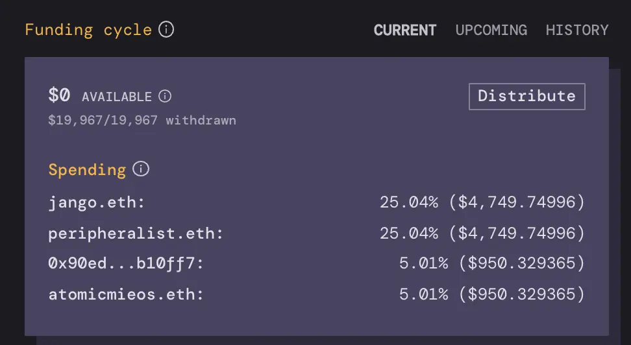Select the $0 available amount
631x345 pixels.
coord(58,95)
